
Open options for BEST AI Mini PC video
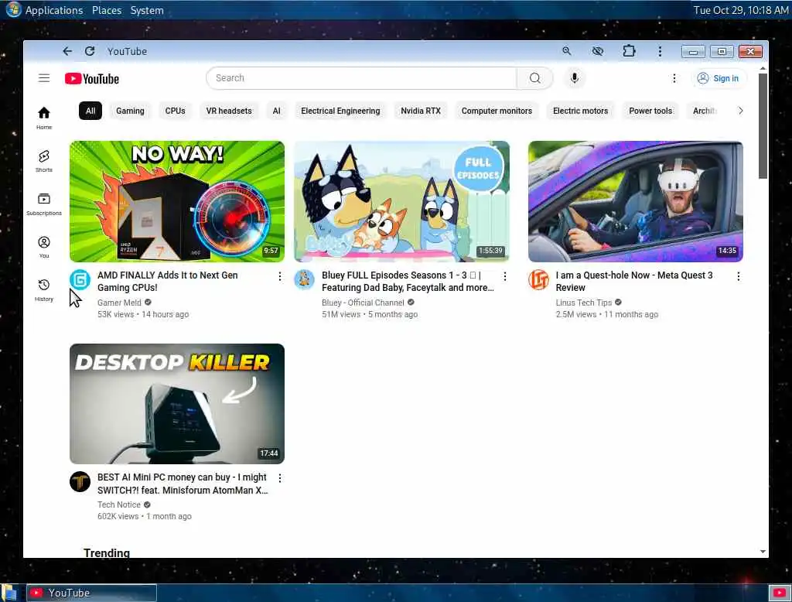point(280,477)
